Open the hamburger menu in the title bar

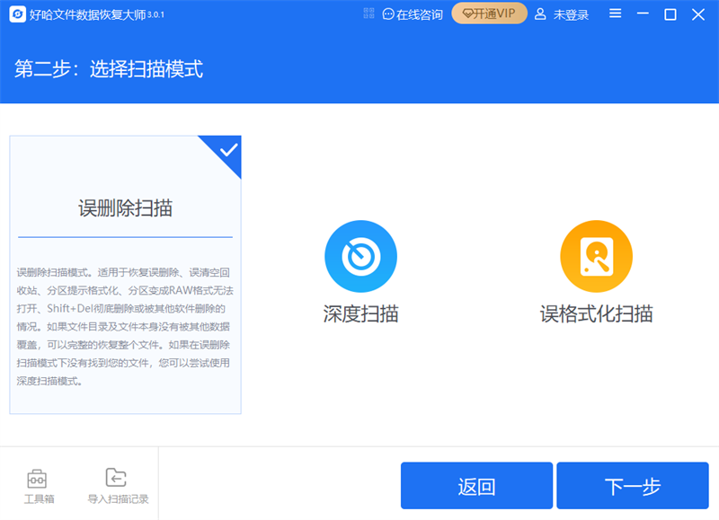click(615, 13)
